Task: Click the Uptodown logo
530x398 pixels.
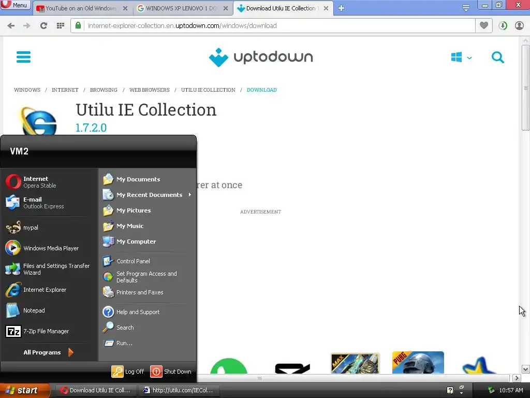Action: click(x=261, y=57)
